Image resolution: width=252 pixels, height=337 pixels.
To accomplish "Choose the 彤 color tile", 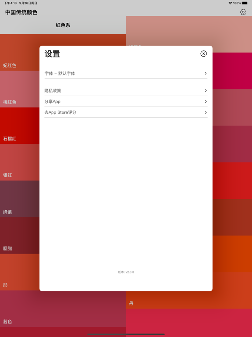I will pyautogui.click(x=20, y=272).
